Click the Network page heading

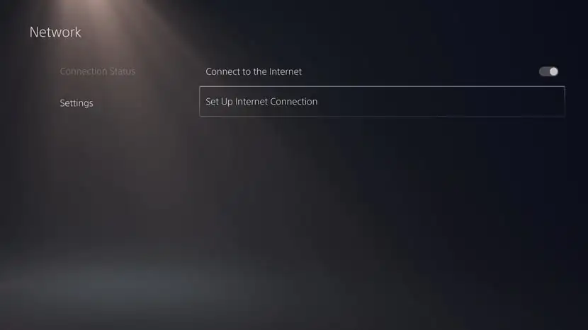[x=55, y=33]
